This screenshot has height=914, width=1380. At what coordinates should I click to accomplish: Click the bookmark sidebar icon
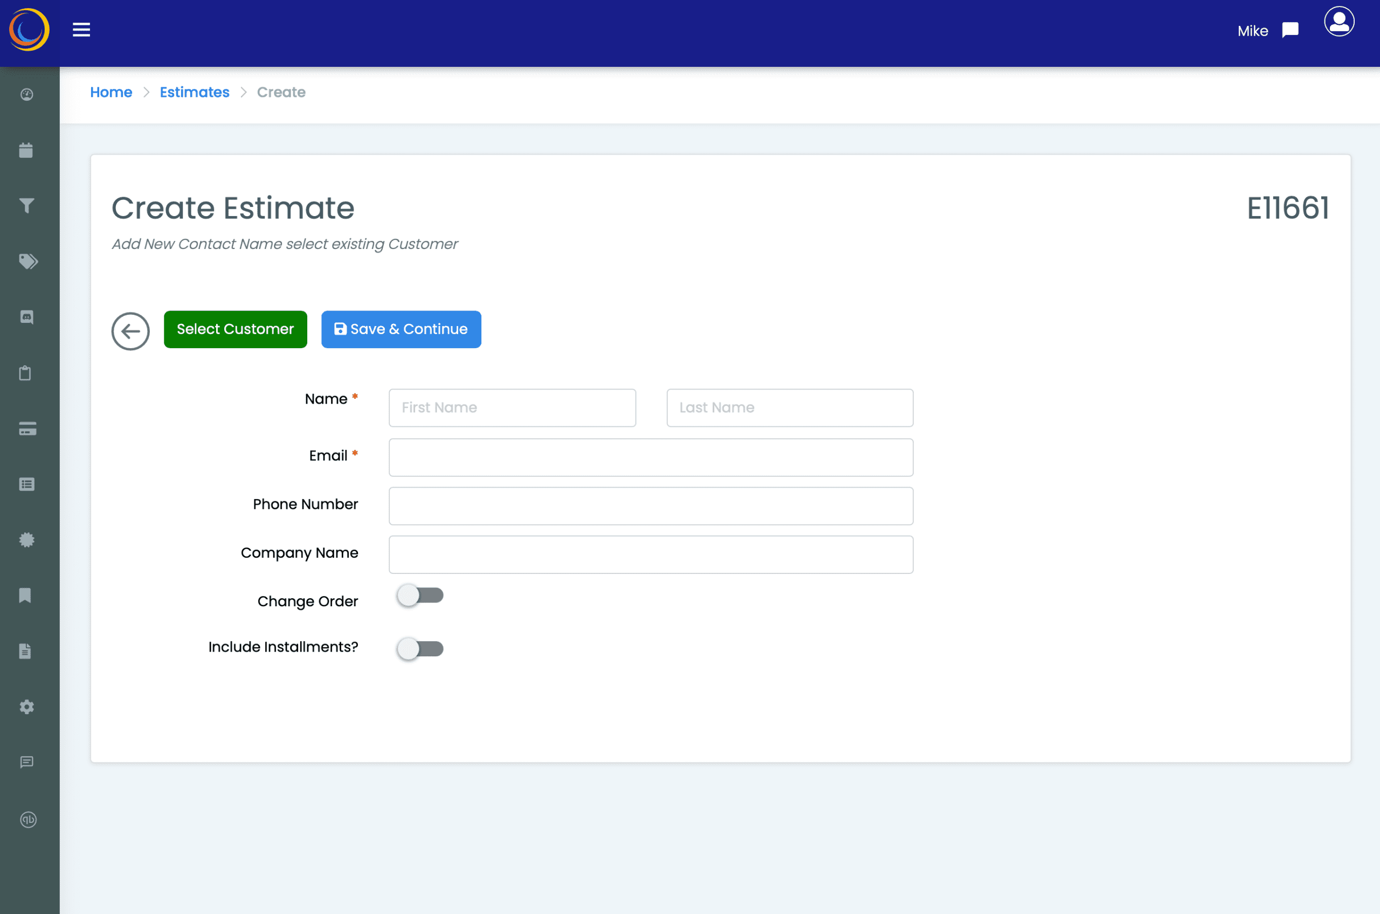[x=25, y=595]
